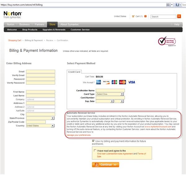Screen dimensions: 186x176
Task: Click the Discover card logo
Action: (106, 82)
